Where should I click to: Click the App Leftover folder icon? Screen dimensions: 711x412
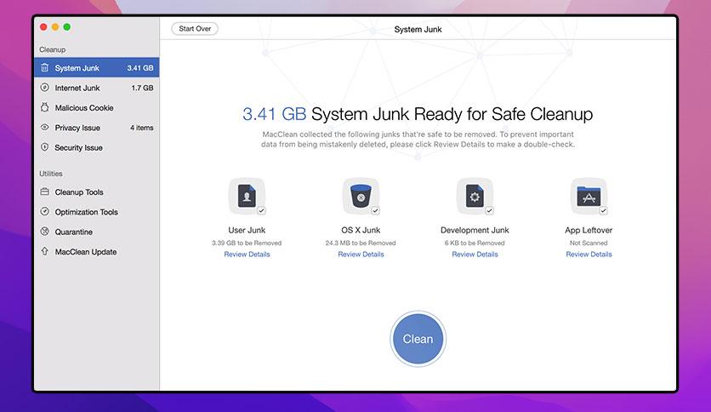[x=589, y=196]
